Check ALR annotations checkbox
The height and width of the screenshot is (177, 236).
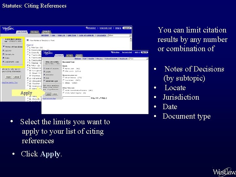point(64,77)
